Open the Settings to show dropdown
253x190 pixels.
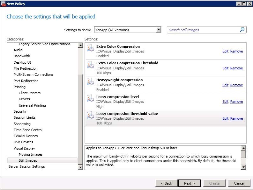(x=159, y=30)
